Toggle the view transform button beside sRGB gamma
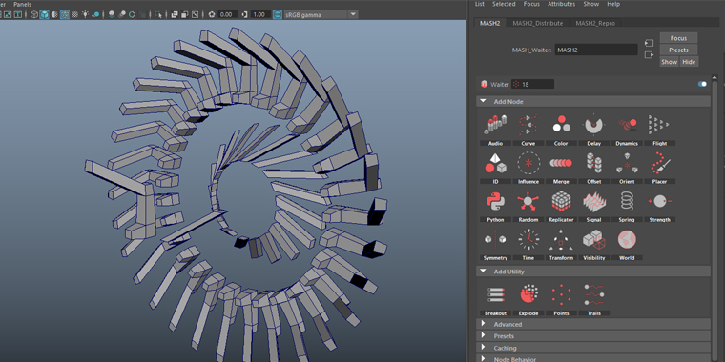 (x=277, y=14)
